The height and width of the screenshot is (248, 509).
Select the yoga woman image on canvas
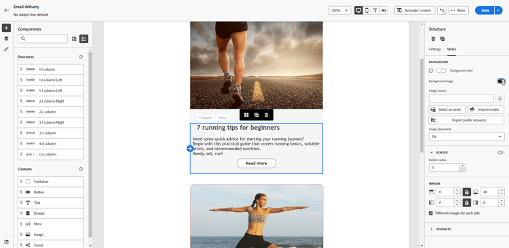coord(257,216)
